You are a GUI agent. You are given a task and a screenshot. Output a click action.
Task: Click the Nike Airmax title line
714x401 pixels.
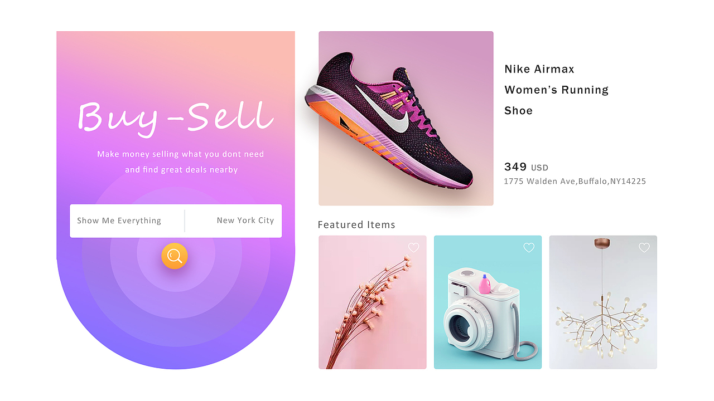point(539,69)
